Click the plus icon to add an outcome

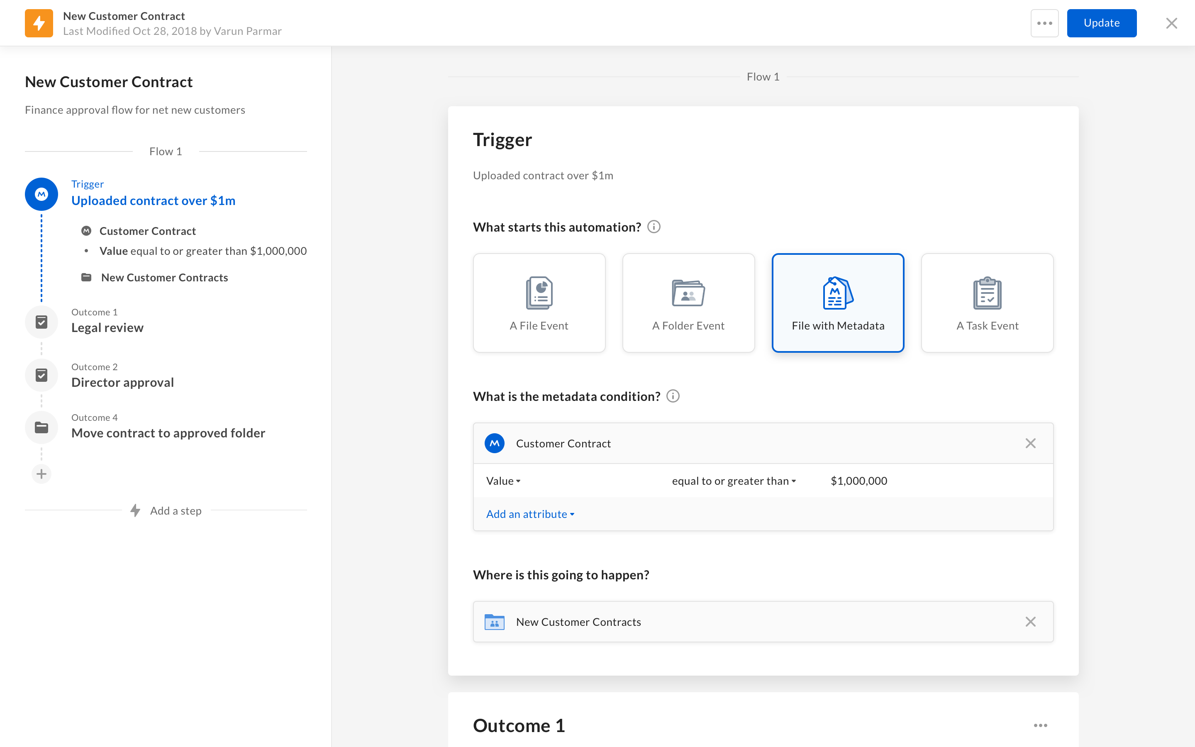click(x=41, y=474)
